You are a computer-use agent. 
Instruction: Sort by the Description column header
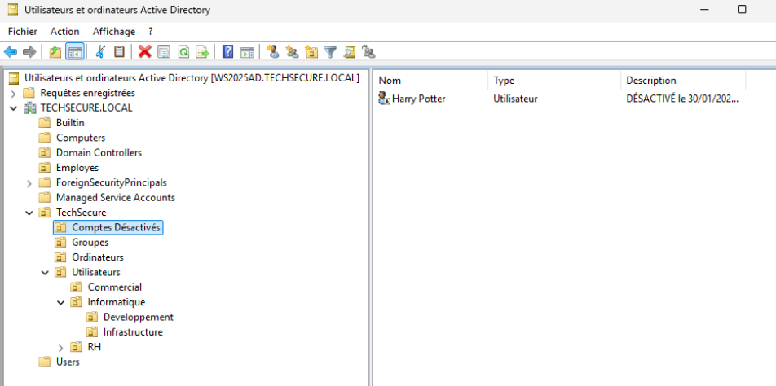click(x=650, y=81)
